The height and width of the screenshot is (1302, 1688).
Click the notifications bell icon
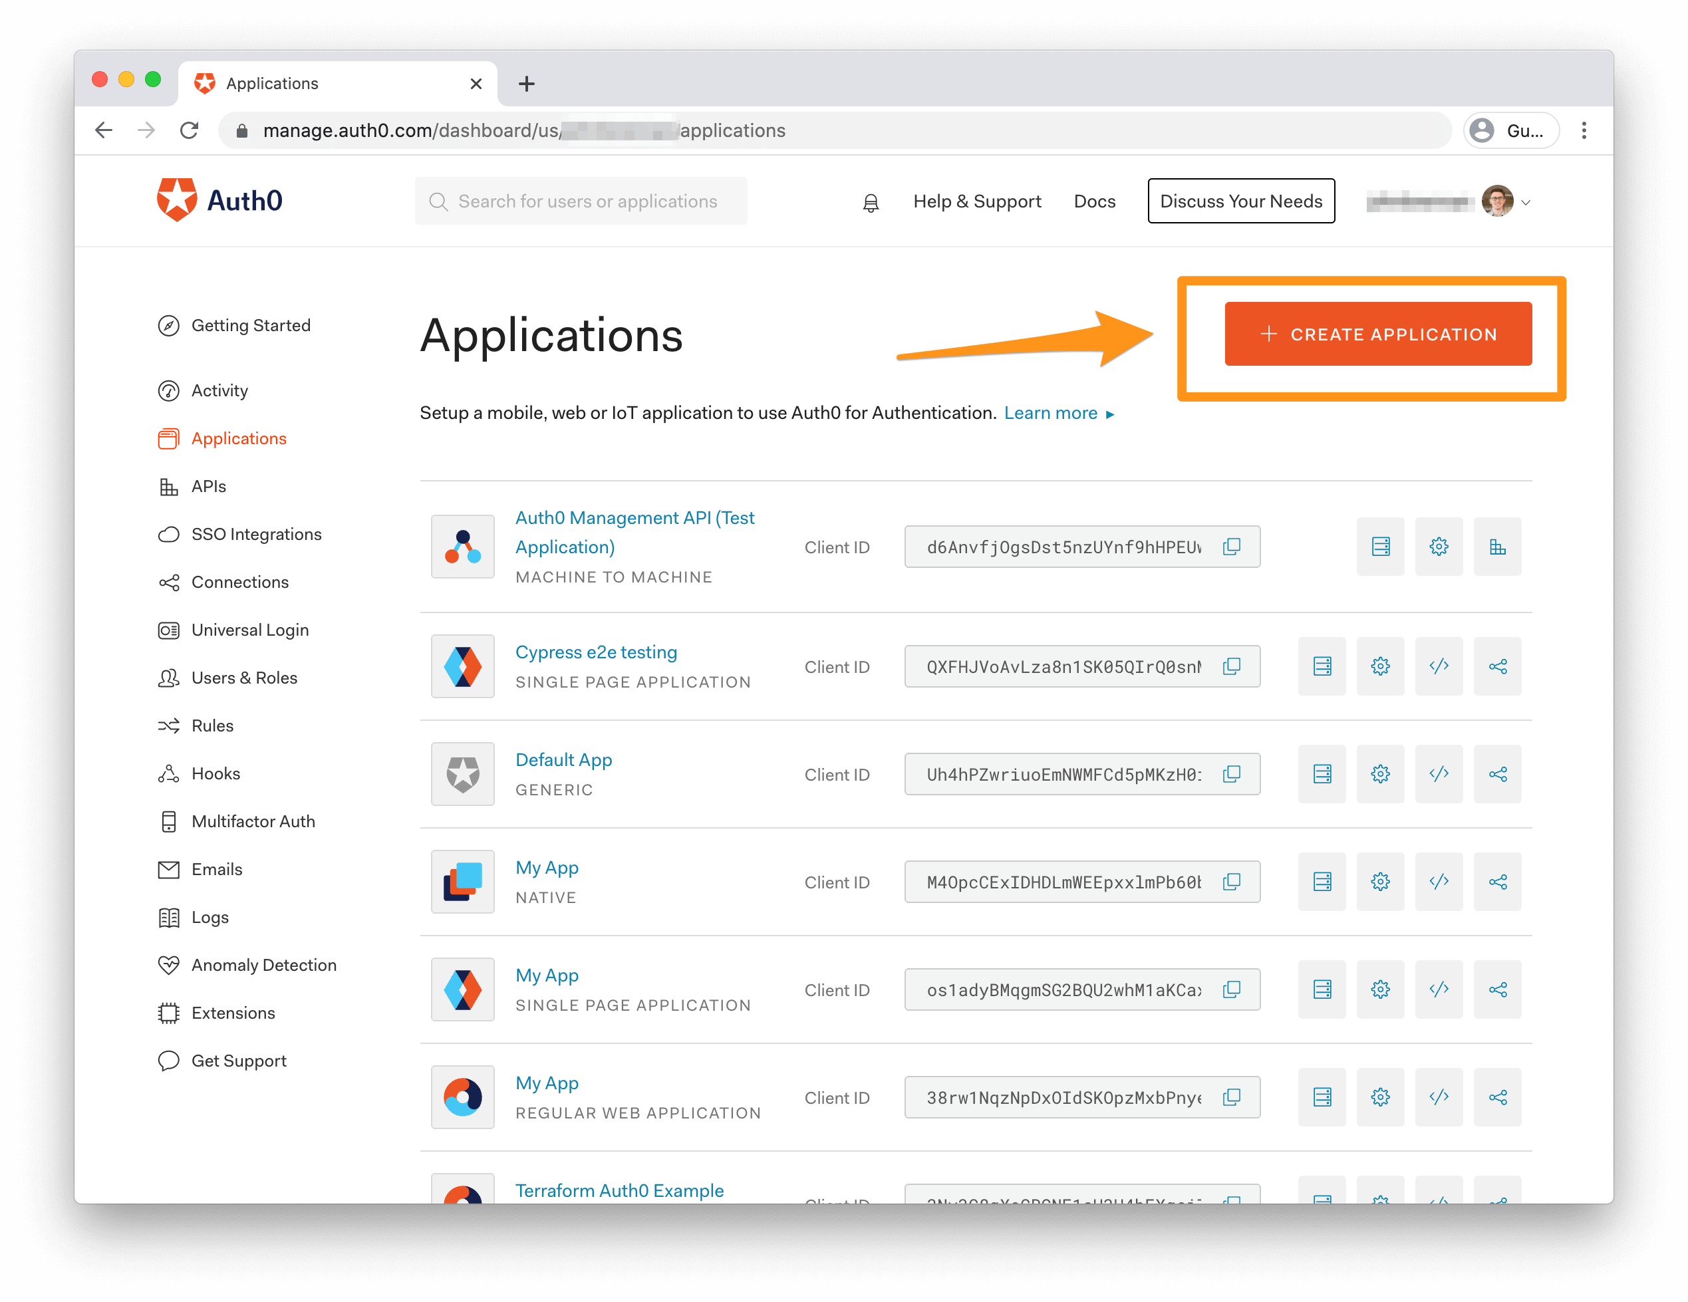(x=871, y=202)
